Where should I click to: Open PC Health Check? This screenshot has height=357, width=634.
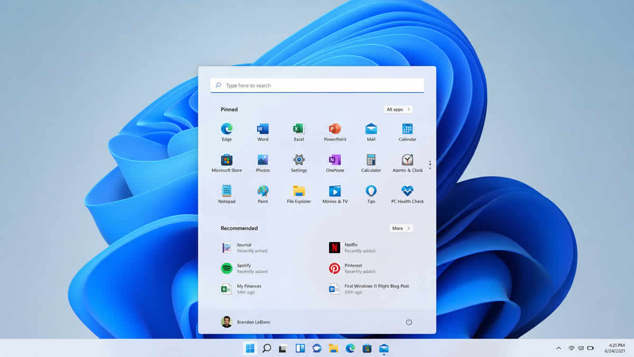(x=407, y=190)
